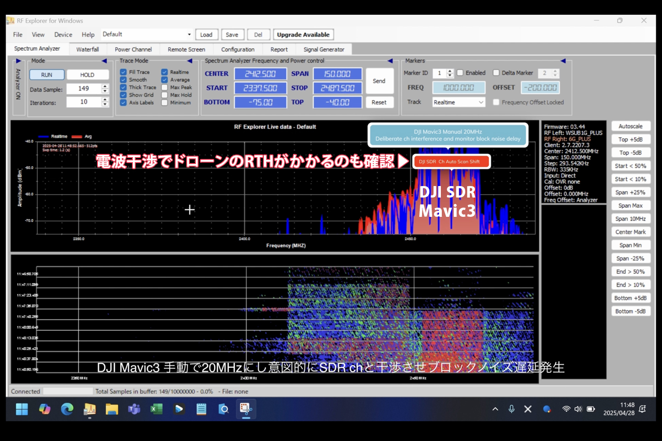Launch Microsoft Edge from the taskbar

pyautogui.click(x=67, y=409)
